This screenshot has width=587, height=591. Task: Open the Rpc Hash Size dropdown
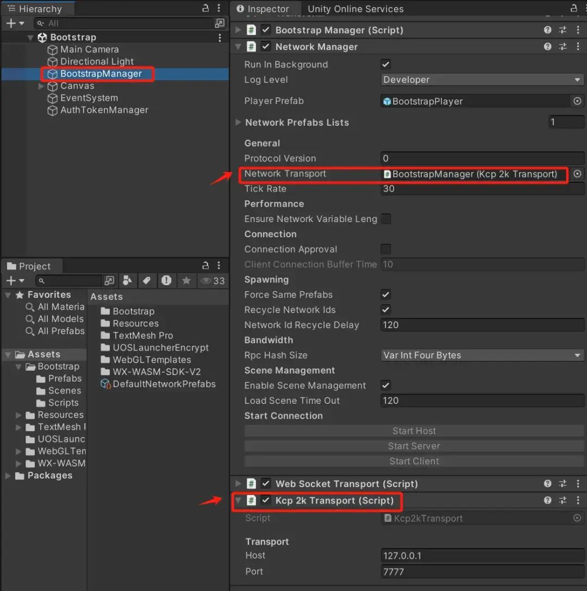[482, 355]
